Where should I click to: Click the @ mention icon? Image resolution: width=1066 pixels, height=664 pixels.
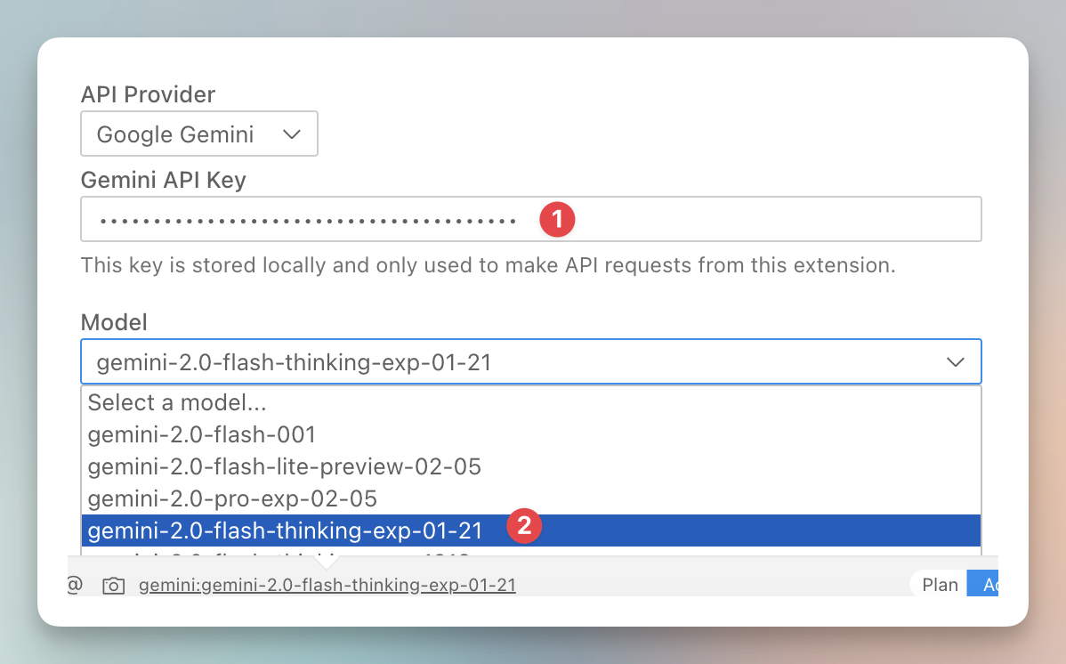pyautogui.click(x=76, y=585)
